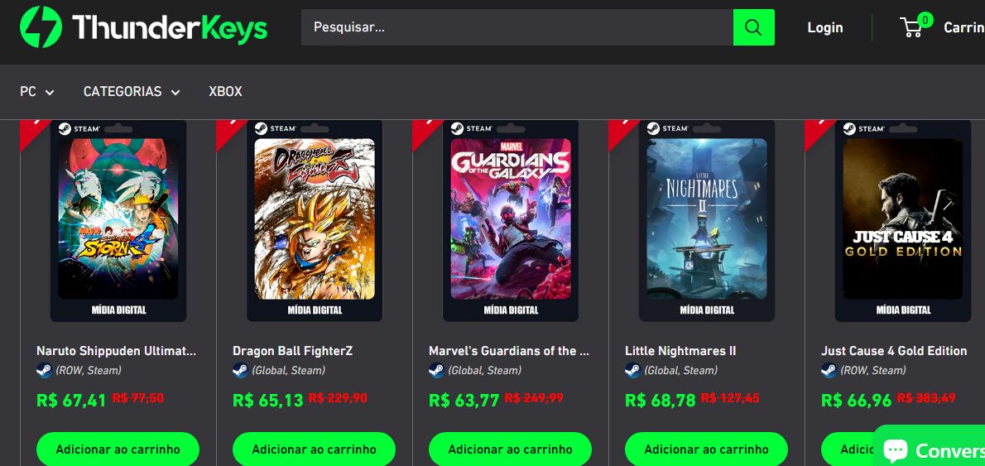Open the Dragon Ball FighterZ title link
This screenshot has width=985, height=466.
(x=293, y=350)
